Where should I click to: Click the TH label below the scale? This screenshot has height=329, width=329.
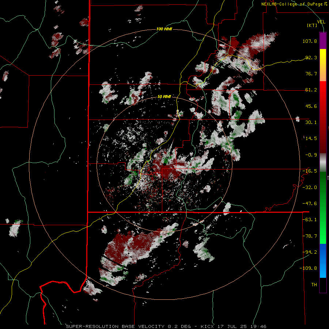coord(314,285)
